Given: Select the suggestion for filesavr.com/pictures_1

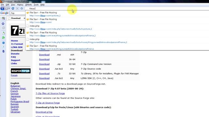Looking at the screenshot, I should tap(117, 14).
